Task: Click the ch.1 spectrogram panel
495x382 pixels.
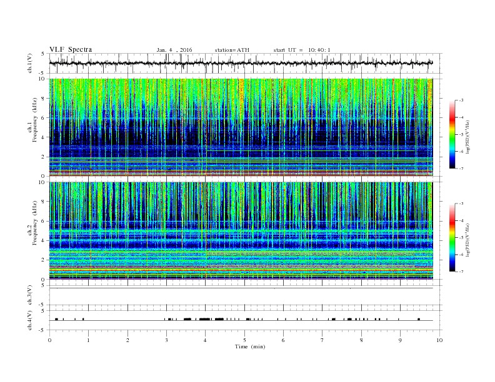Action: (x=241, y=127)
